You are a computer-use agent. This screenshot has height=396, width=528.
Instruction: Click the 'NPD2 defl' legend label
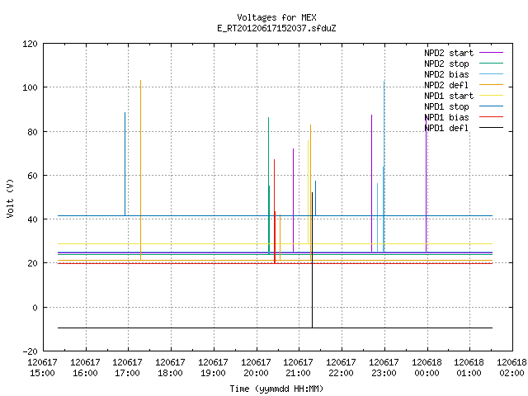(446, 85)
